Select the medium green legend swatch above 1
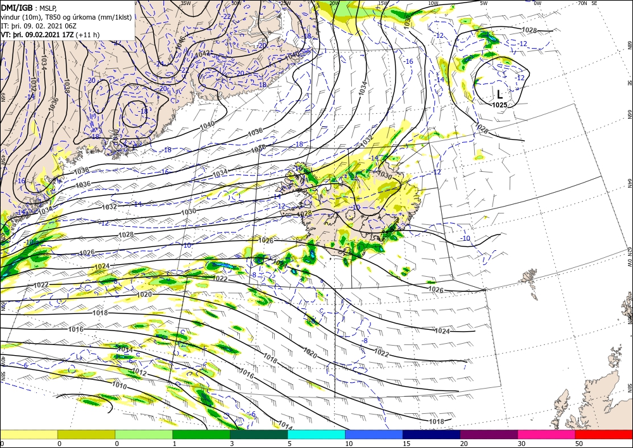This screenshot has width=633, height=448. point(201,434)
